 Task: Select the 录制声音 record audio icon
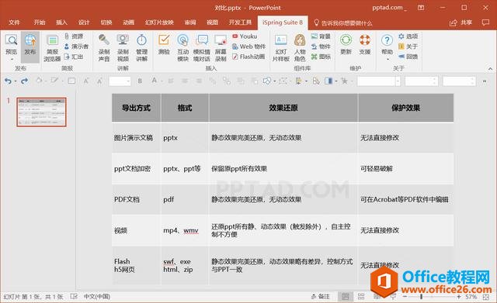coord(104,48)
